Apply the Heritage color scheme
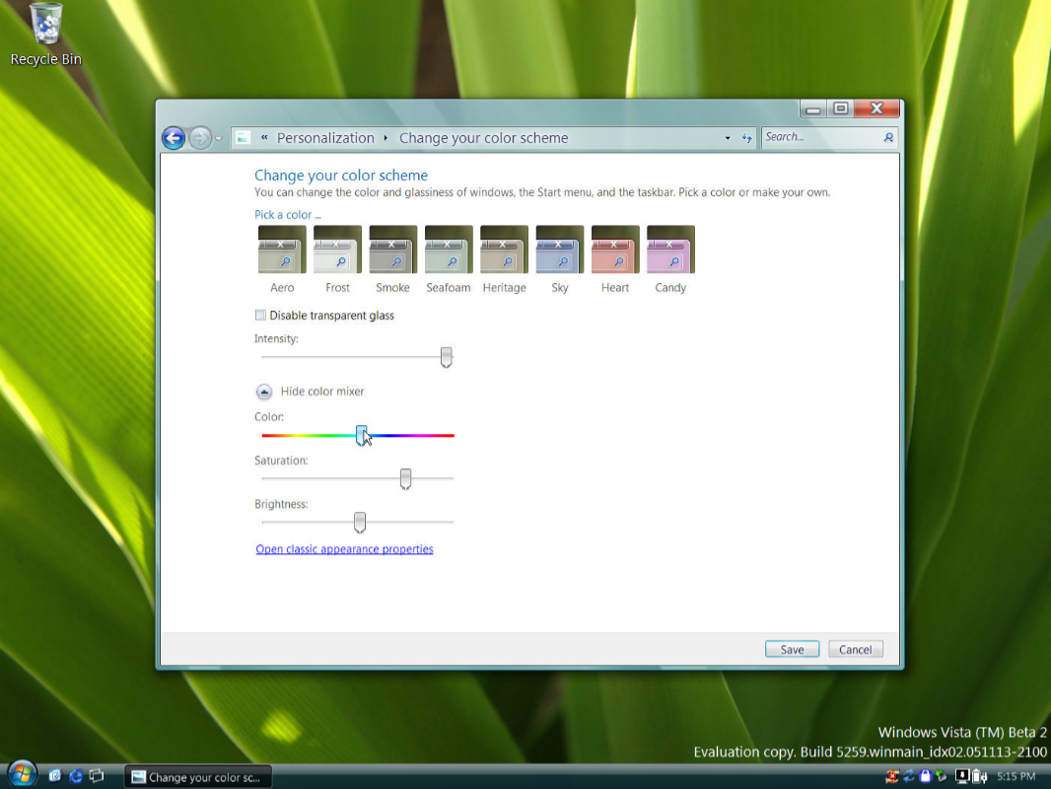This screenshot has width=1051, height=789. pos(504,250)
